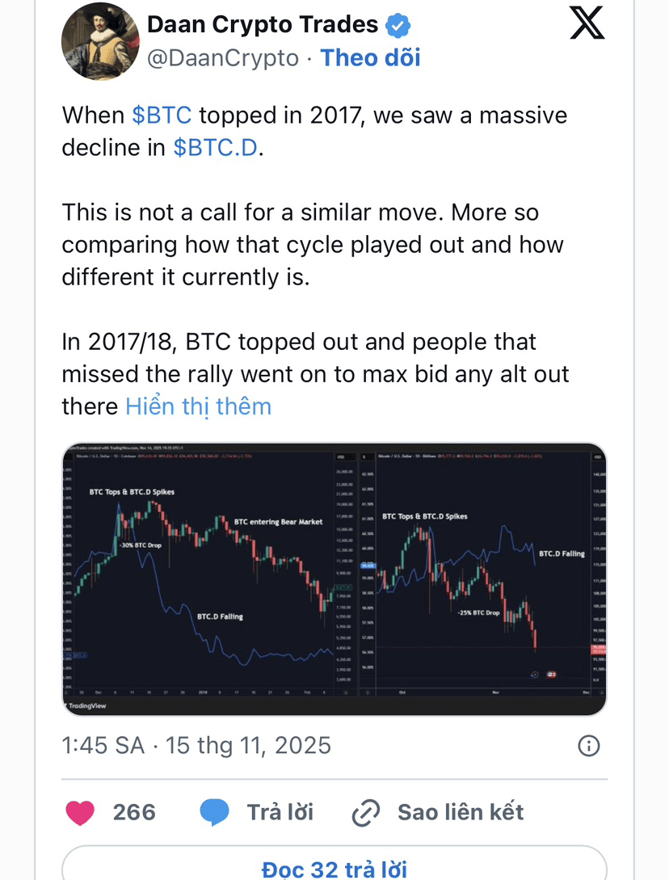669x880 pixels.
Task: Click the "Daan Crypto Trades" display name
Action: [x=262, y=26]
